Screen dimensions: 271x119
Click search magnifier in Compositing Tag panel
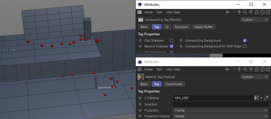pyautogui.click(x=245, y=12)
